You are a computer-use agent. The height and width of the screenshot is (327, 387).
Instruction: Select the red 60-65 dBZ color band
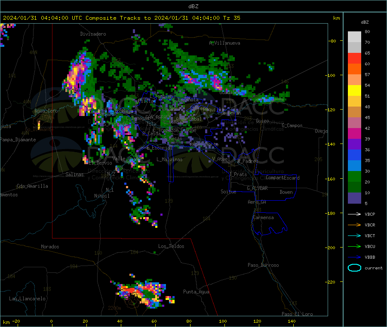coord(354,58)
